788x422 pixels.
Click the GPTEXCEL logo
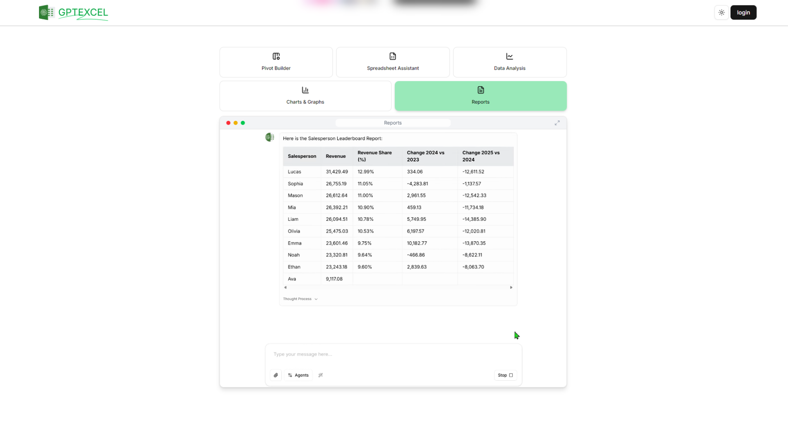(73, 12)
